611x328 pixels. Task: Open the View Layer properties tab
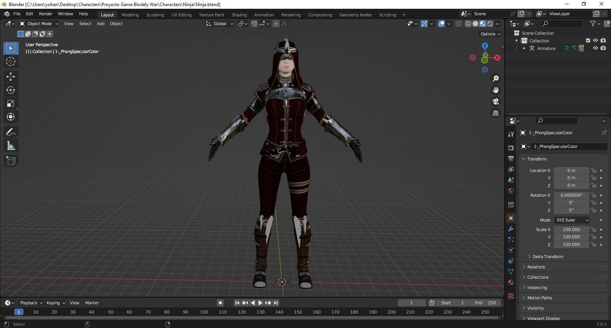pos(511,169)
